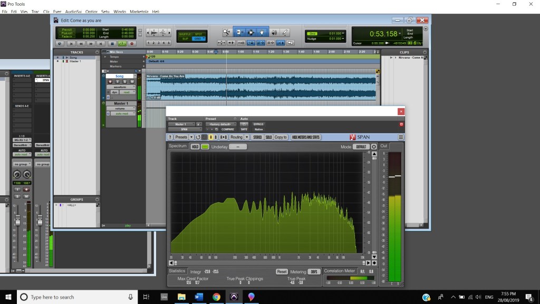540x304 pixels.
Task: Select the Grabber hand tool
Action: [262, 32]
